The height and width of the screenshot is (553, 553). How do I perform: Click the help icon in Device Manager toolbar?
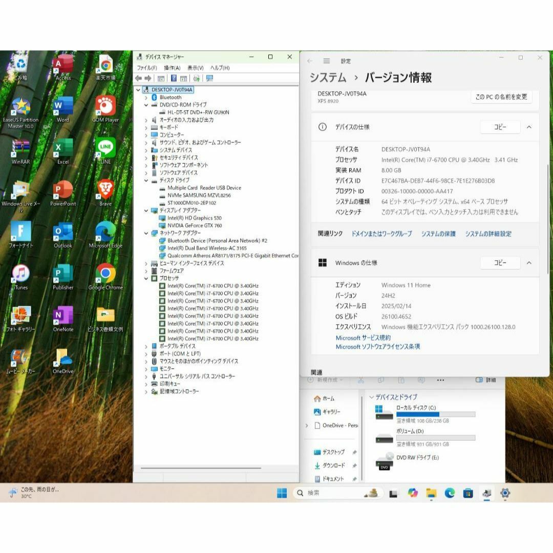click(174, 78)
